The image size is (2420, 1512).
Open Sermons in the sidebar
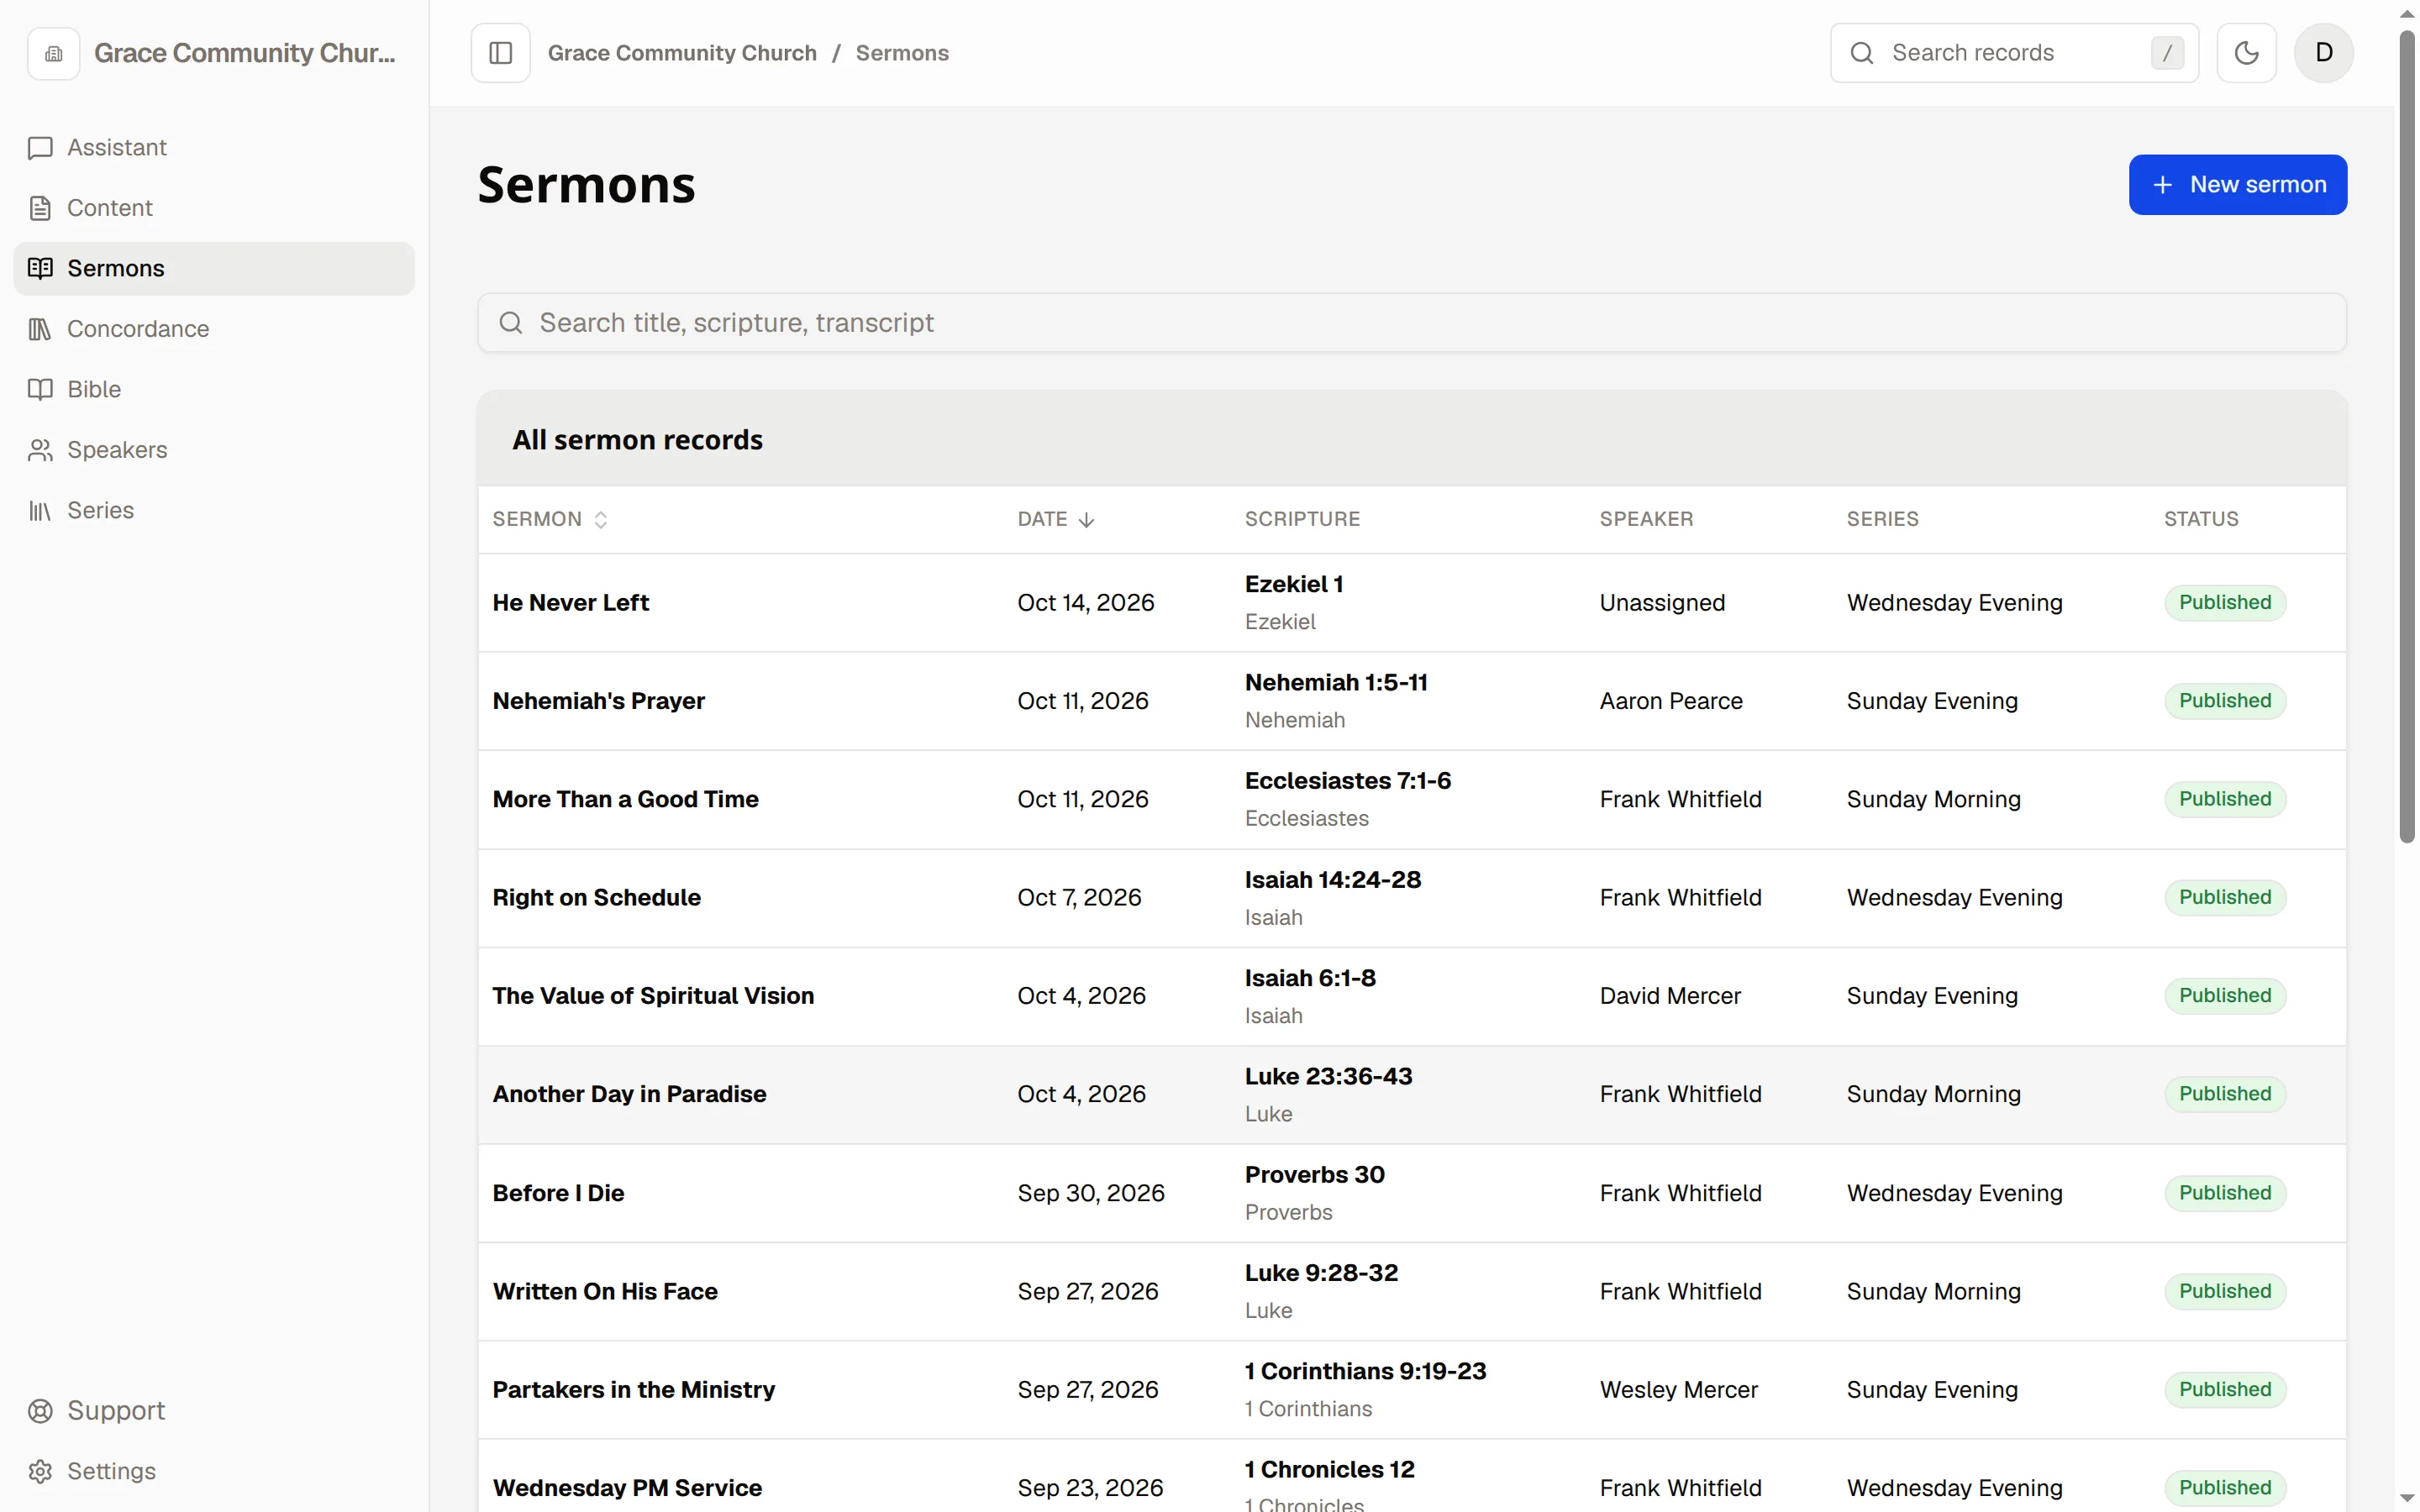click(x=214, y=268)
